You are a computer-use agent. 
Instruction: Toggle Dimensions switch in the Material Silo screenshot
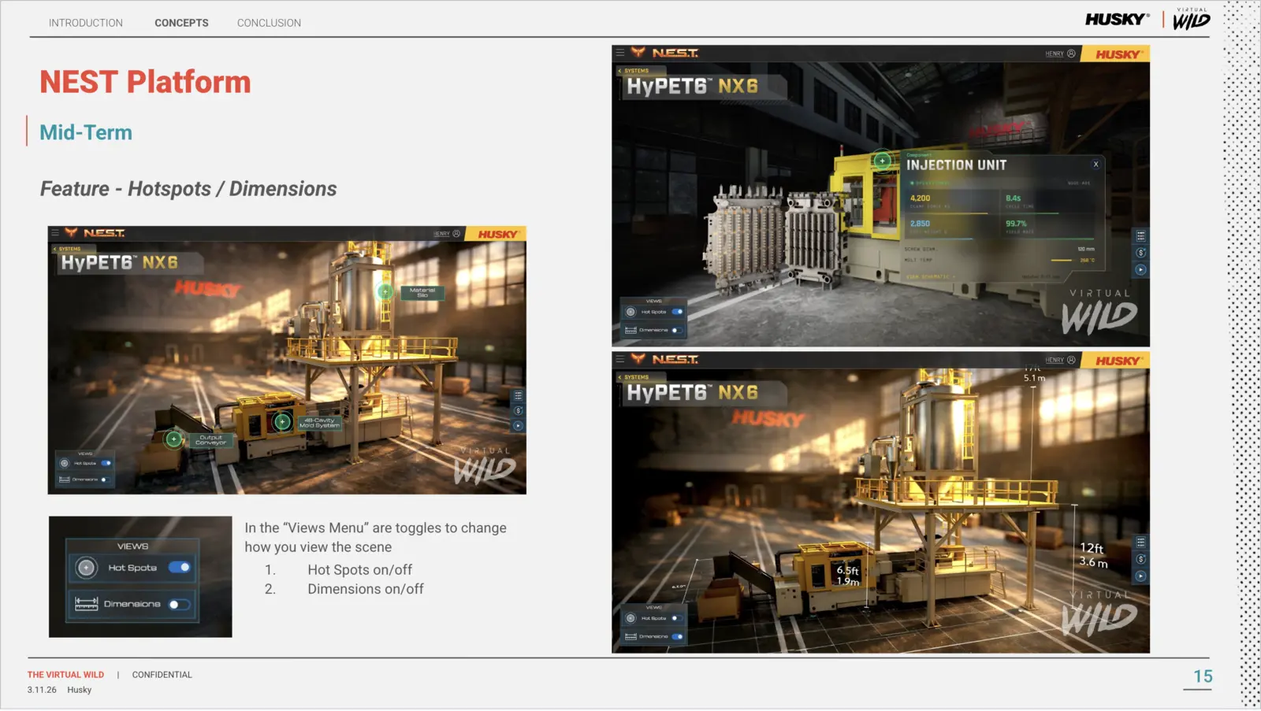105,480
